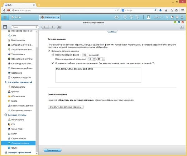Toggle Включить сетевую корзину checkbox
The image size is (187, 156).
pos(49,51)
